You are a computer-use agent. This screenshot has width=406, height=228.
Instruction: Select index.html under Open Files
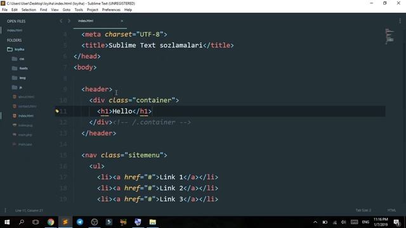point(15,30)
